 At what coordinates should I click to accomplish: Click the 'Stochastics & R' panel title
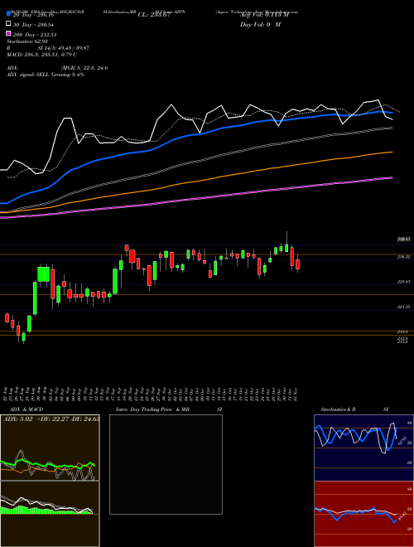point(338,409)
